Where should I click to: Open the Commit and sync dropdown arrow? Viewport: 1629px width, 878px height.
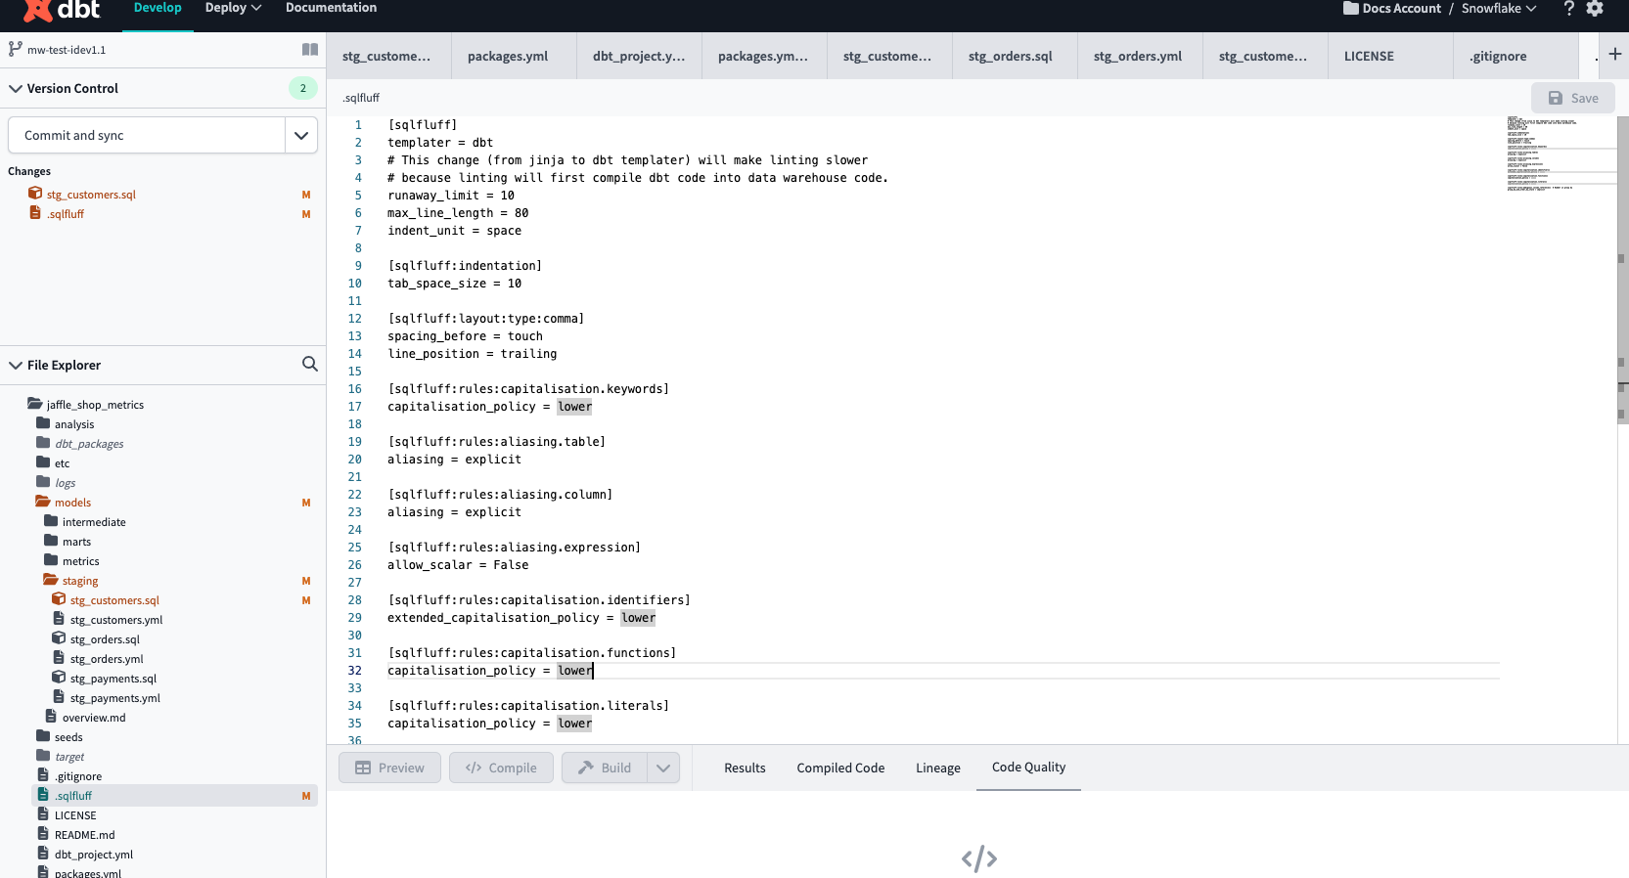(301, 135)
